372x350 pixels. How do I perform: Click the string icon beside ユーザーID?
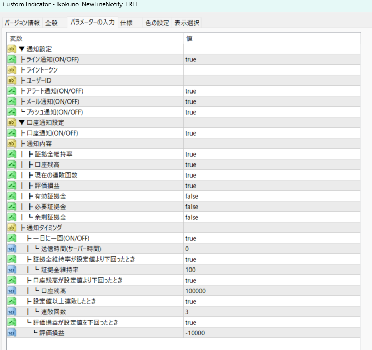click(x=12, y=80)
